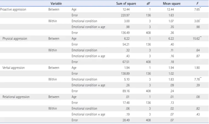The image size is (209, 124).
Task: Click the mean square value 1.07
Action: click(171, 21)
